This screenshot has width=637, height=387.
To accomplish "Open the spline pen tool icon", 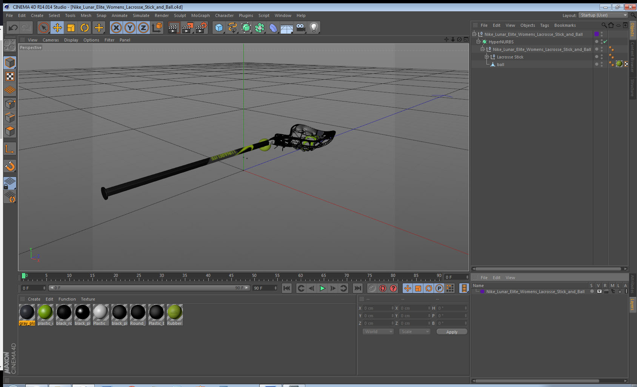I will coord(232,28).
